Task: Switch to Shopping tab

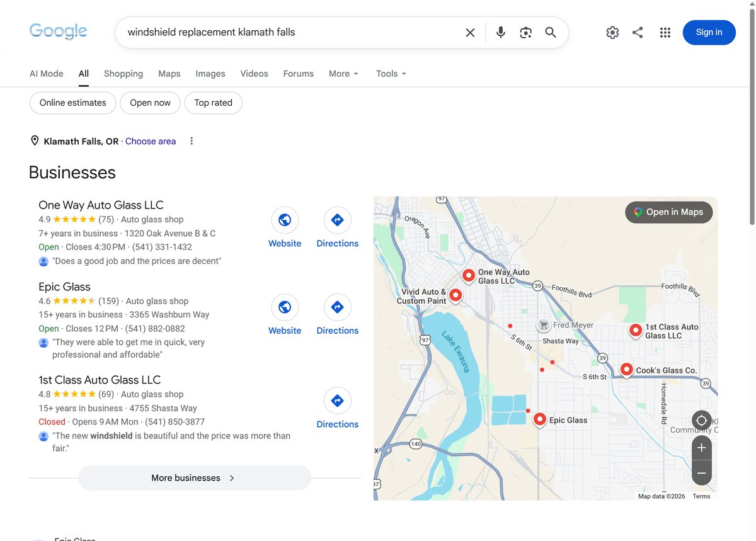Action: [123, 74]
